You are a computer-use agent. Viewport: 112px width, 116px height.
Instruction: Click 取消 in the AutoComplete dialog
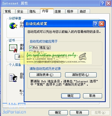92,96
